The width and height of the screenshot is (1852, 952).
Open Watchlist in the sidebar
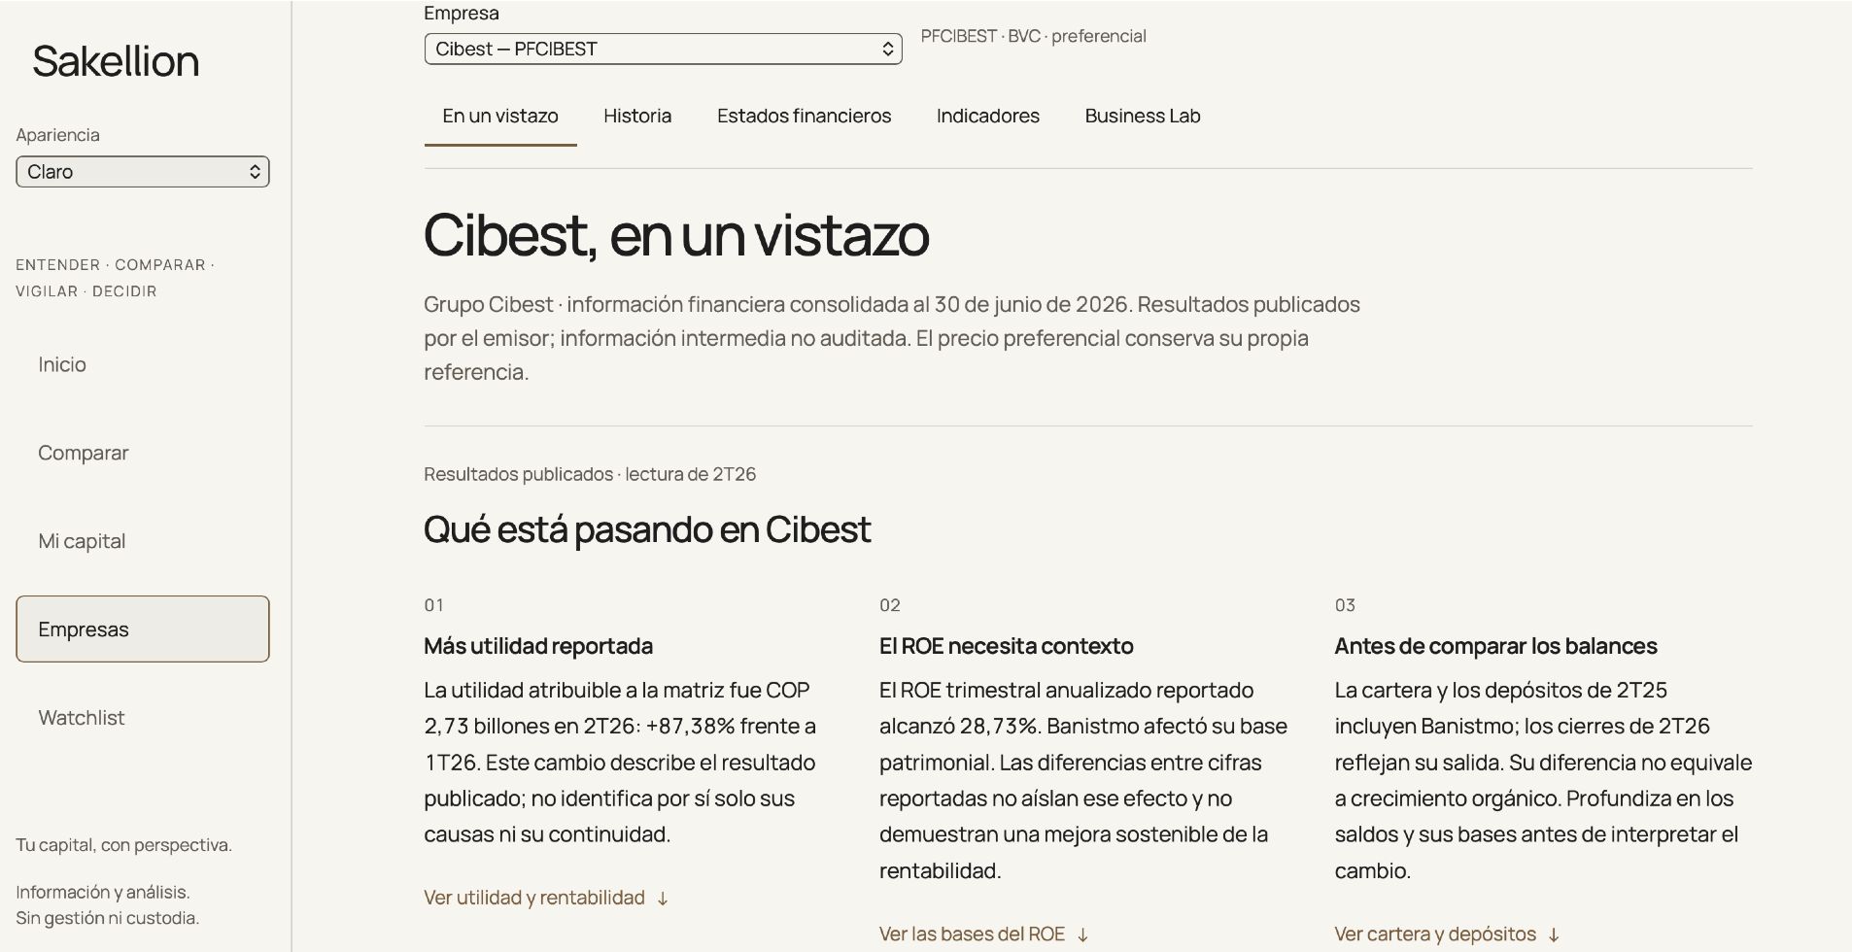tap(143, 718)
